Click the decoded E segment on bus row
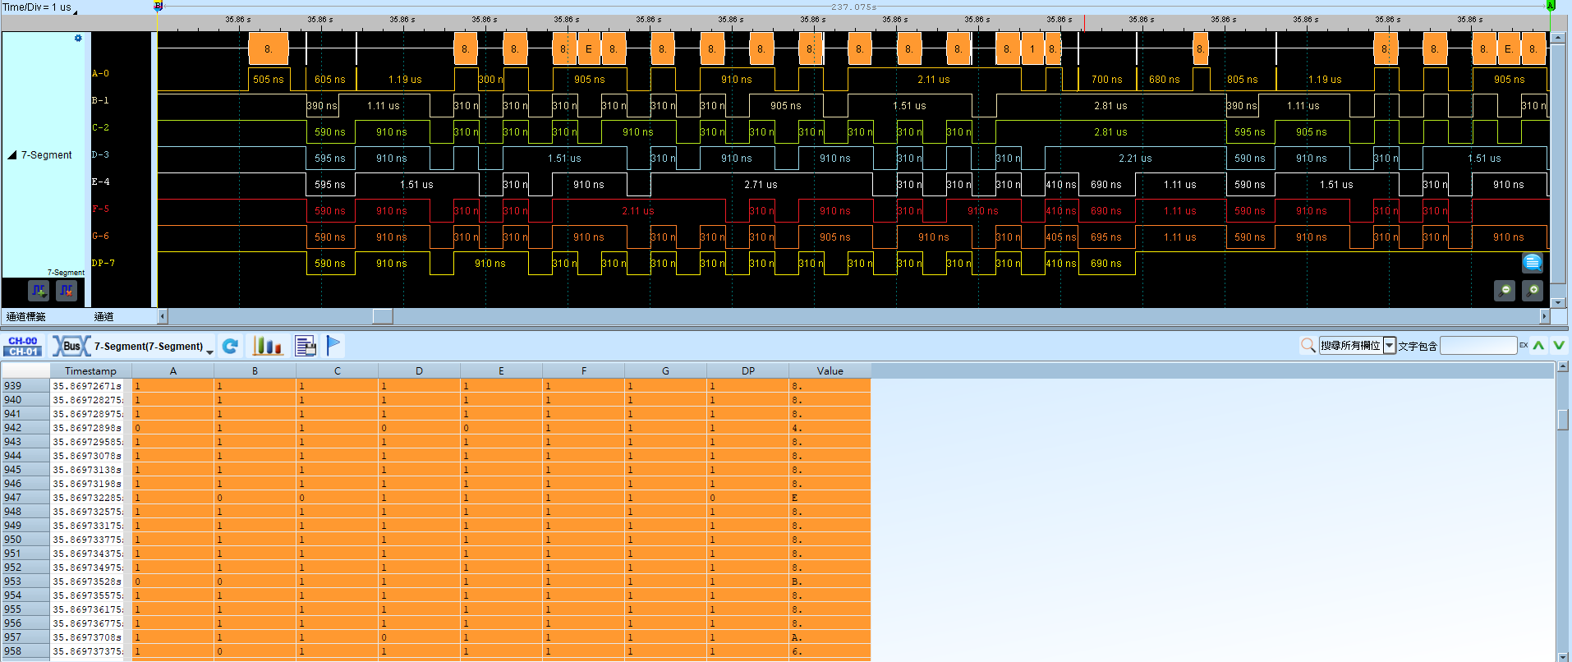 pos(589,49)
